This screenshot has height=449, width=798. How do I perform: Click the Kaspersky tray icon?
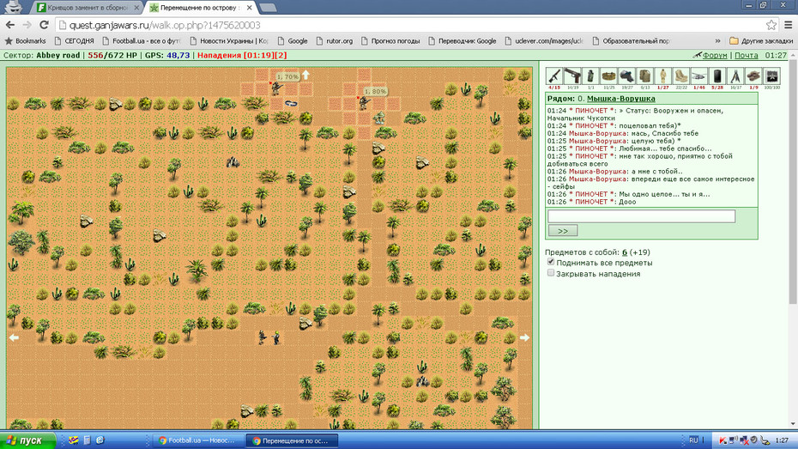(722, 440)
